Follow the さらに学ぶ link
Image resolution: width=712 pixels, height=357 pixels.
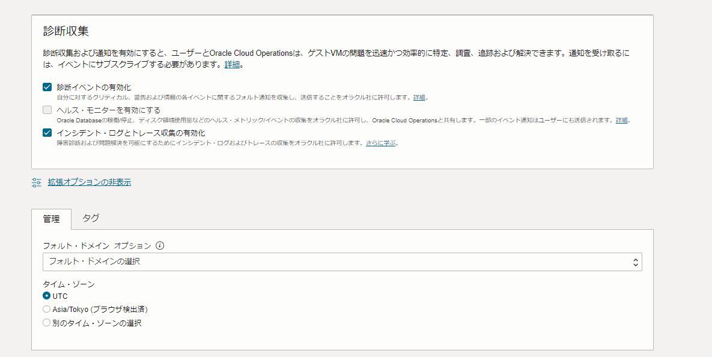pyautogui.click(x=381, y=143)
